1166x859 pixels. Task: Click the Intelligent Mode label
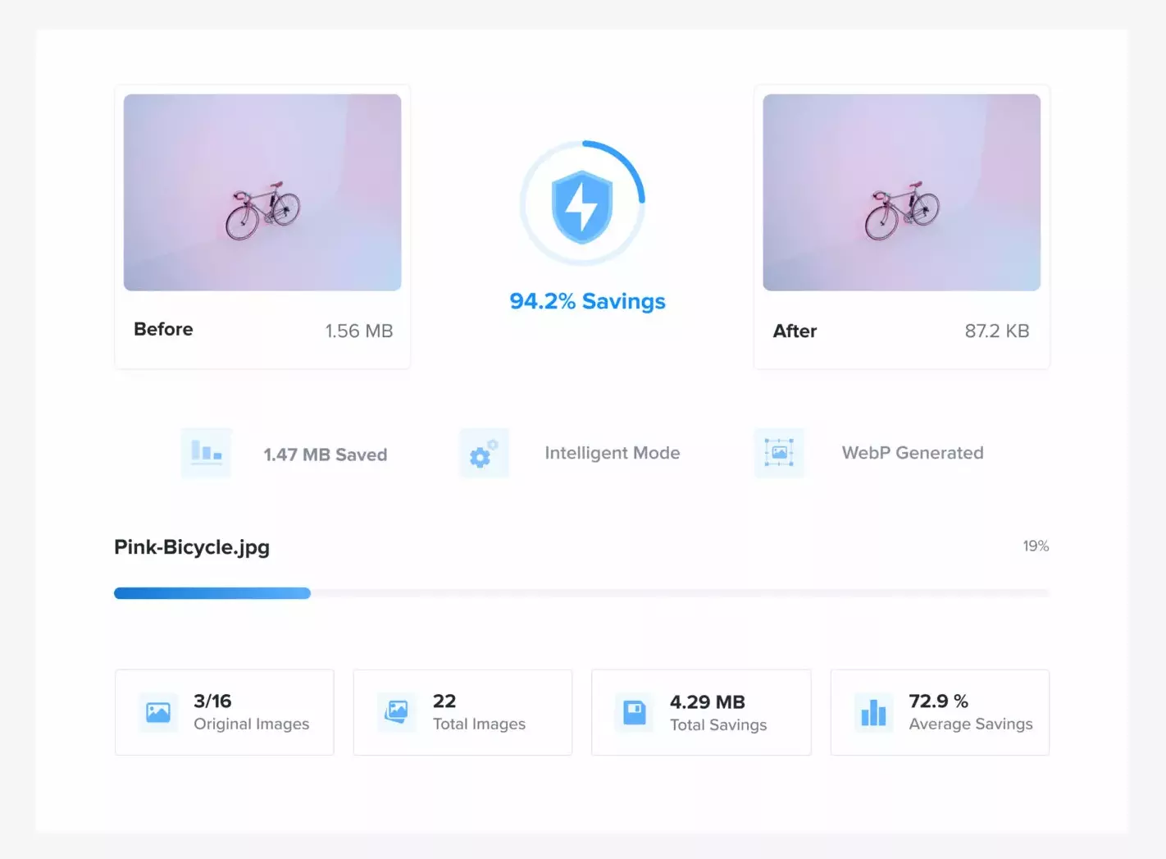(612, 453)
